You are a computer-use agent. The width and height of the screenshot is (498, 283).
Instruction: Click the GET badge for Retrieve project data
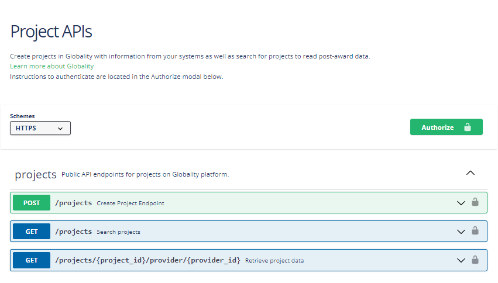(32, 260)
